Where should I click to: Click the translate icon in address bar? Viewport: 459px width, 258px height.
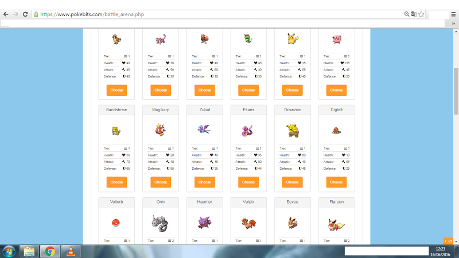[x=414, y=14]
